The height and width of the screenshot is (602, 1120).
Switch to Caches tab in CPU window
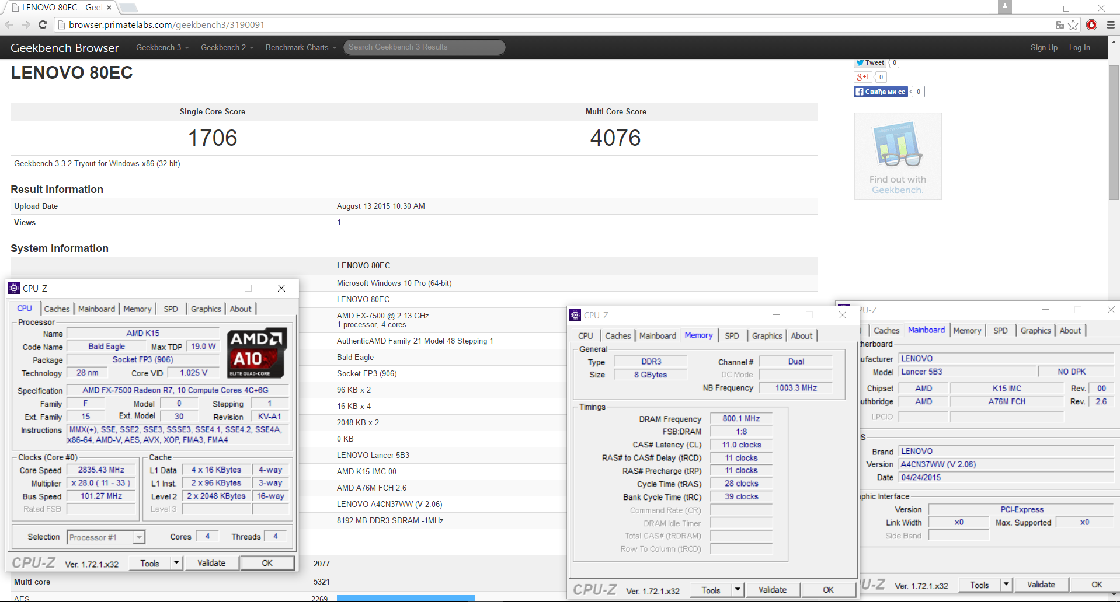click(57, 309)
